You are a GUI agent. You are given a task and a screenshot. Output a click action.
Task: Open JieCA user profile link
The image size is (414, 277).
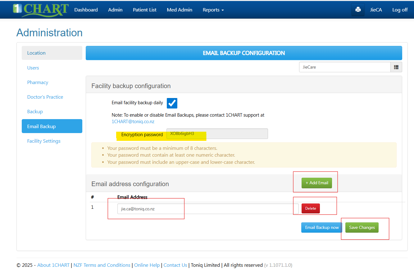click(x=376, y=10)
